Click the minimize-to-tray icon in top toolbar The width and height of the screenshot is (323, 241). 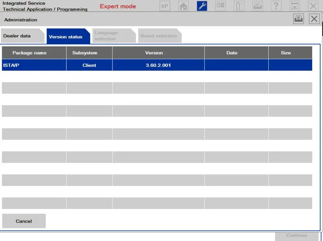[x=294, y=6]
